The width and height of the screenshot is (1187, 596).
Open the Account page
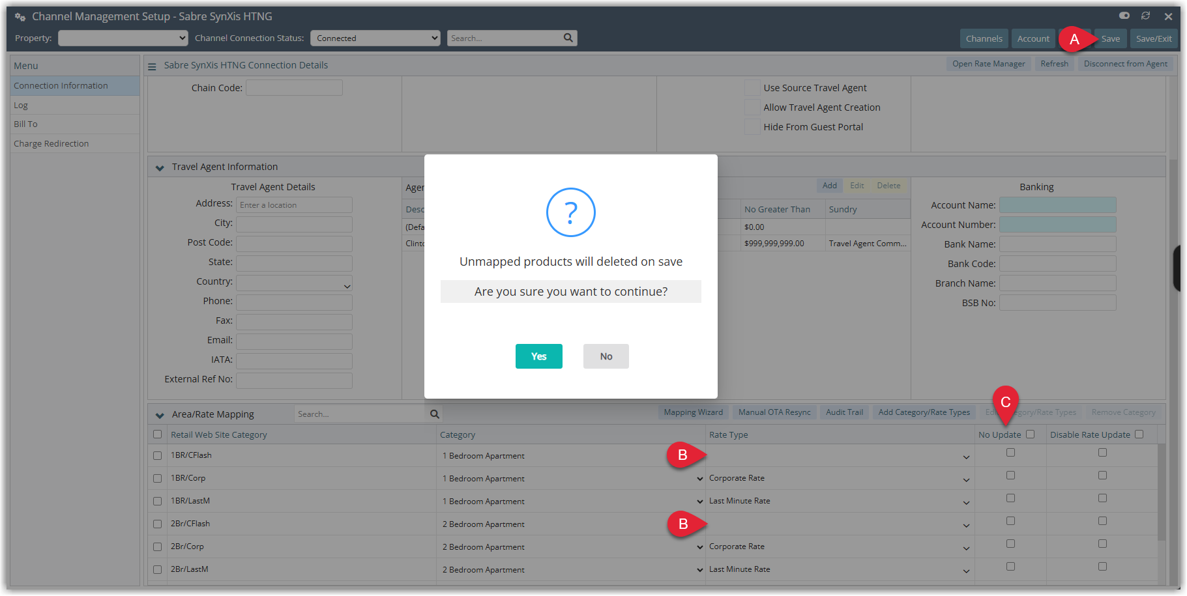[x=1033, y=38]
